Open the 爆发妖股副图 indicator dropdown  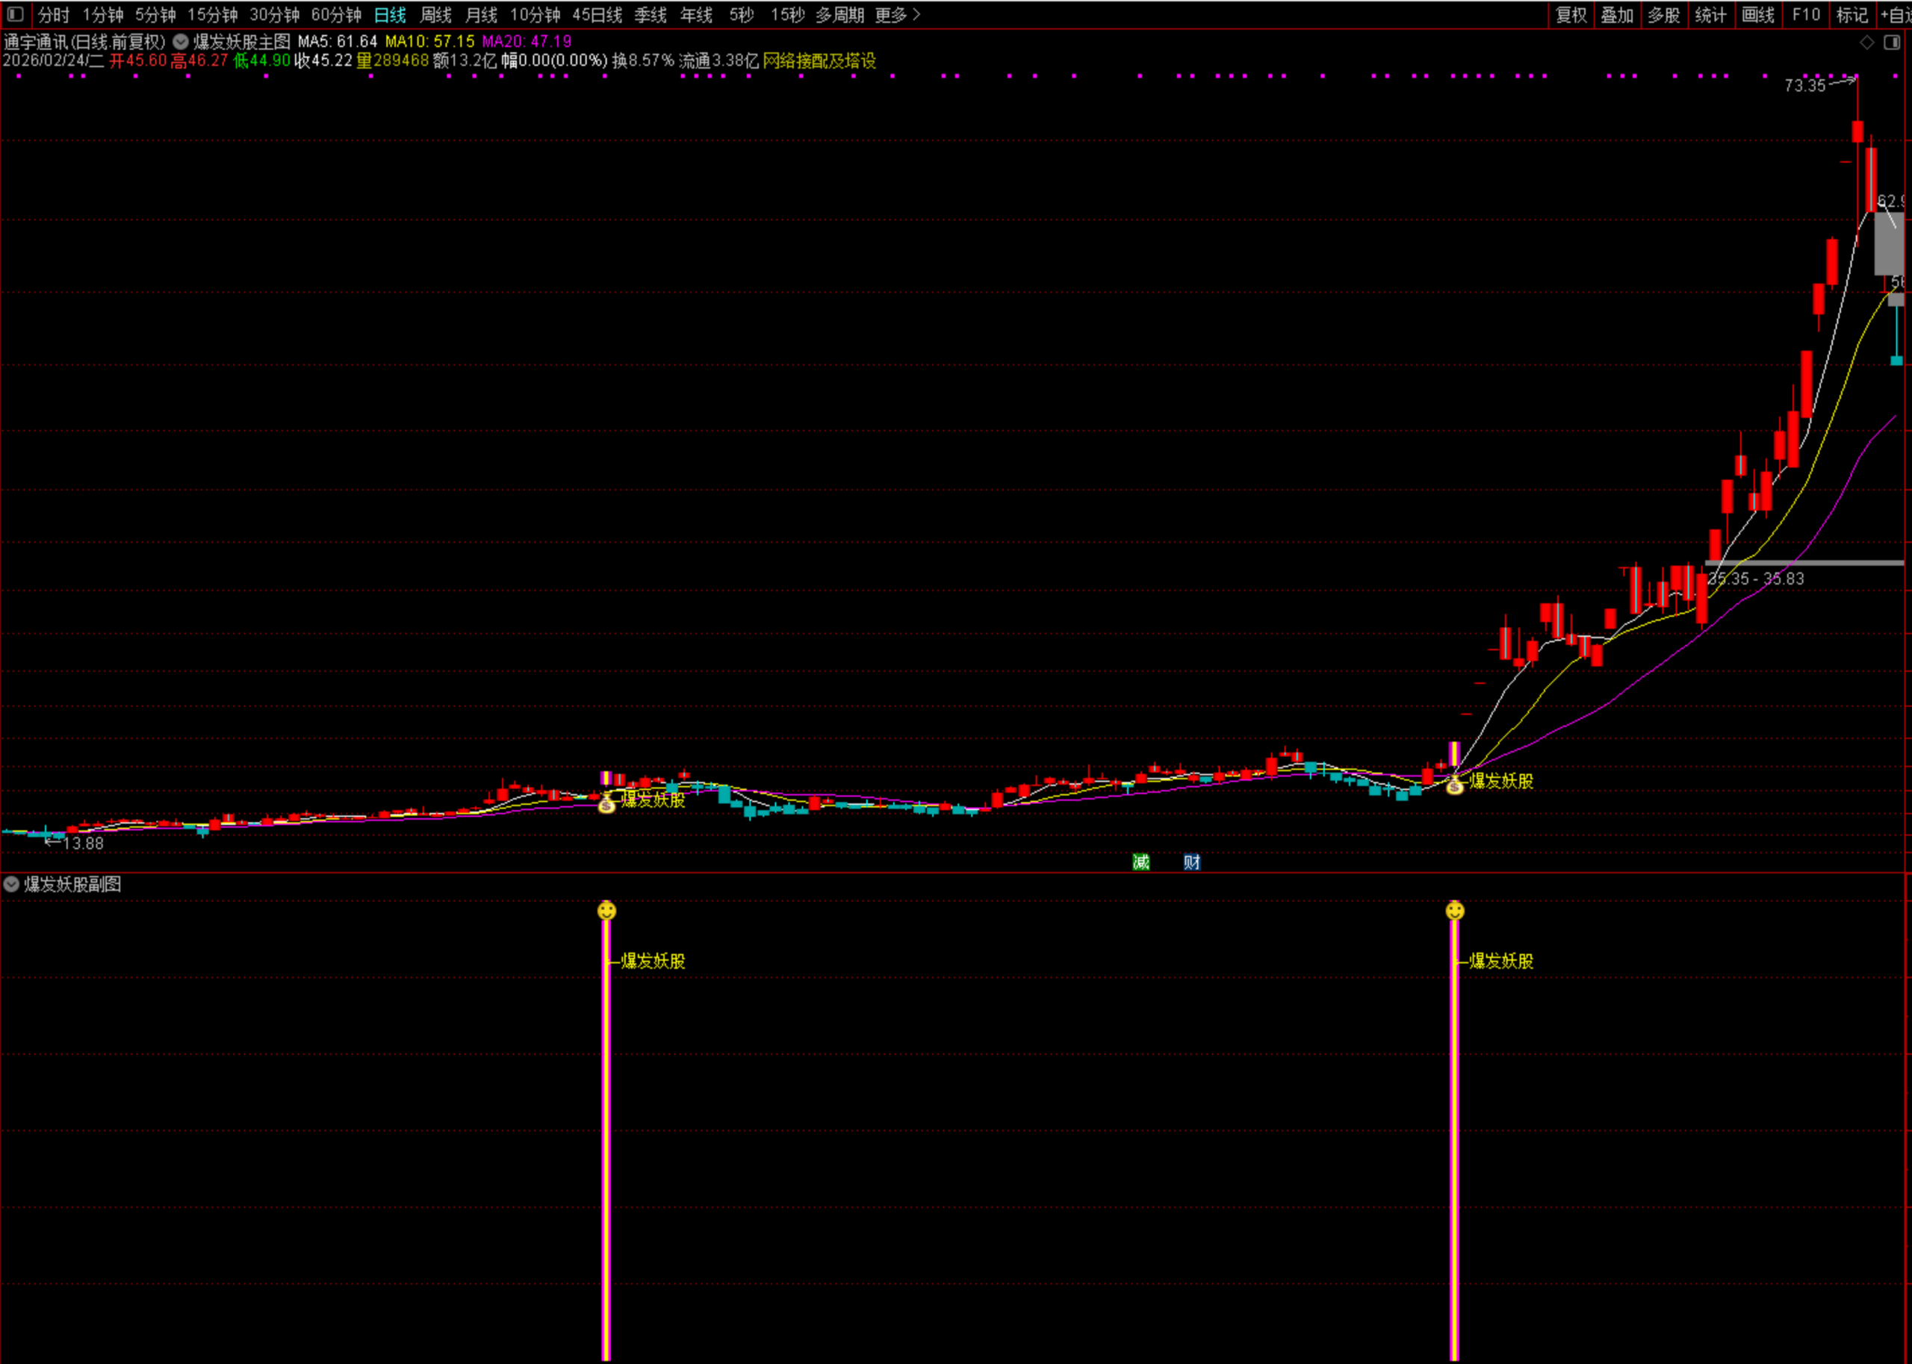12,884
